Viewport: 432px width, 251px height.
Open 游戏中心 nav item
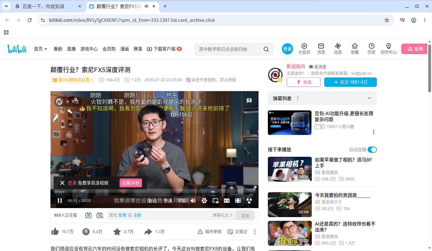click(89, 49)
